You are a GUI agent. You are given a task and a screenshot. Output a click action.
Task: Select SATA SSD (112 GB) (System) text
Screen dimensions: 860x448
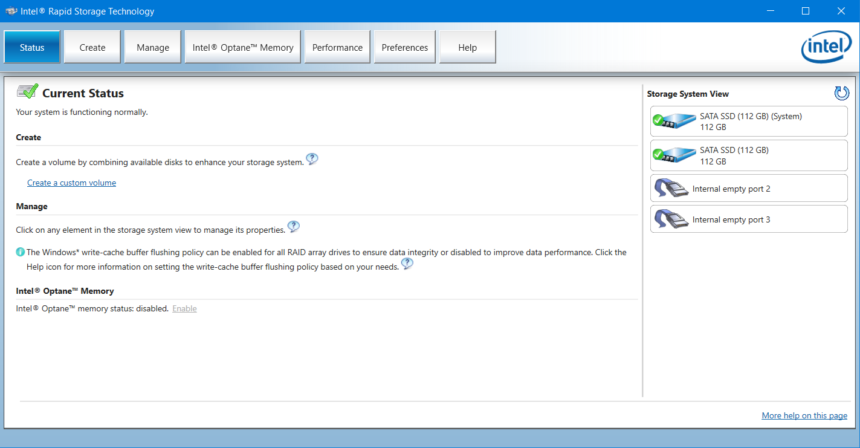751,116
